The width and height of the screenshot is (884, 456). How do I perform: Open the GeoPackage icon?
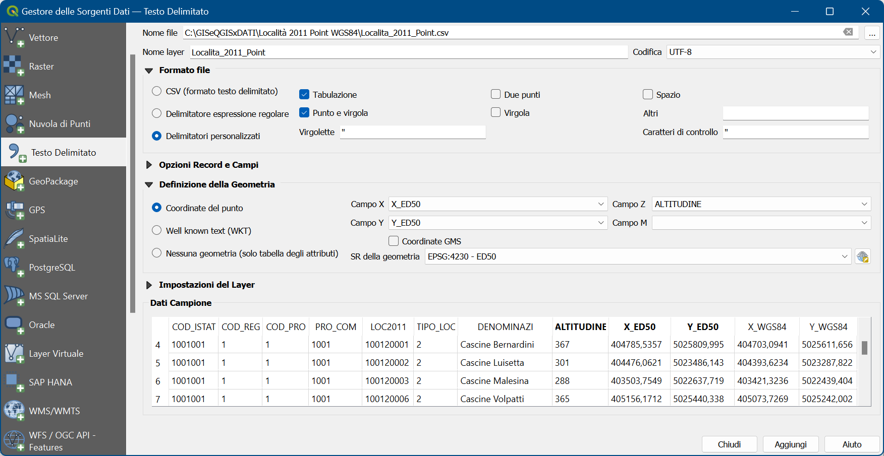(14, 181)
